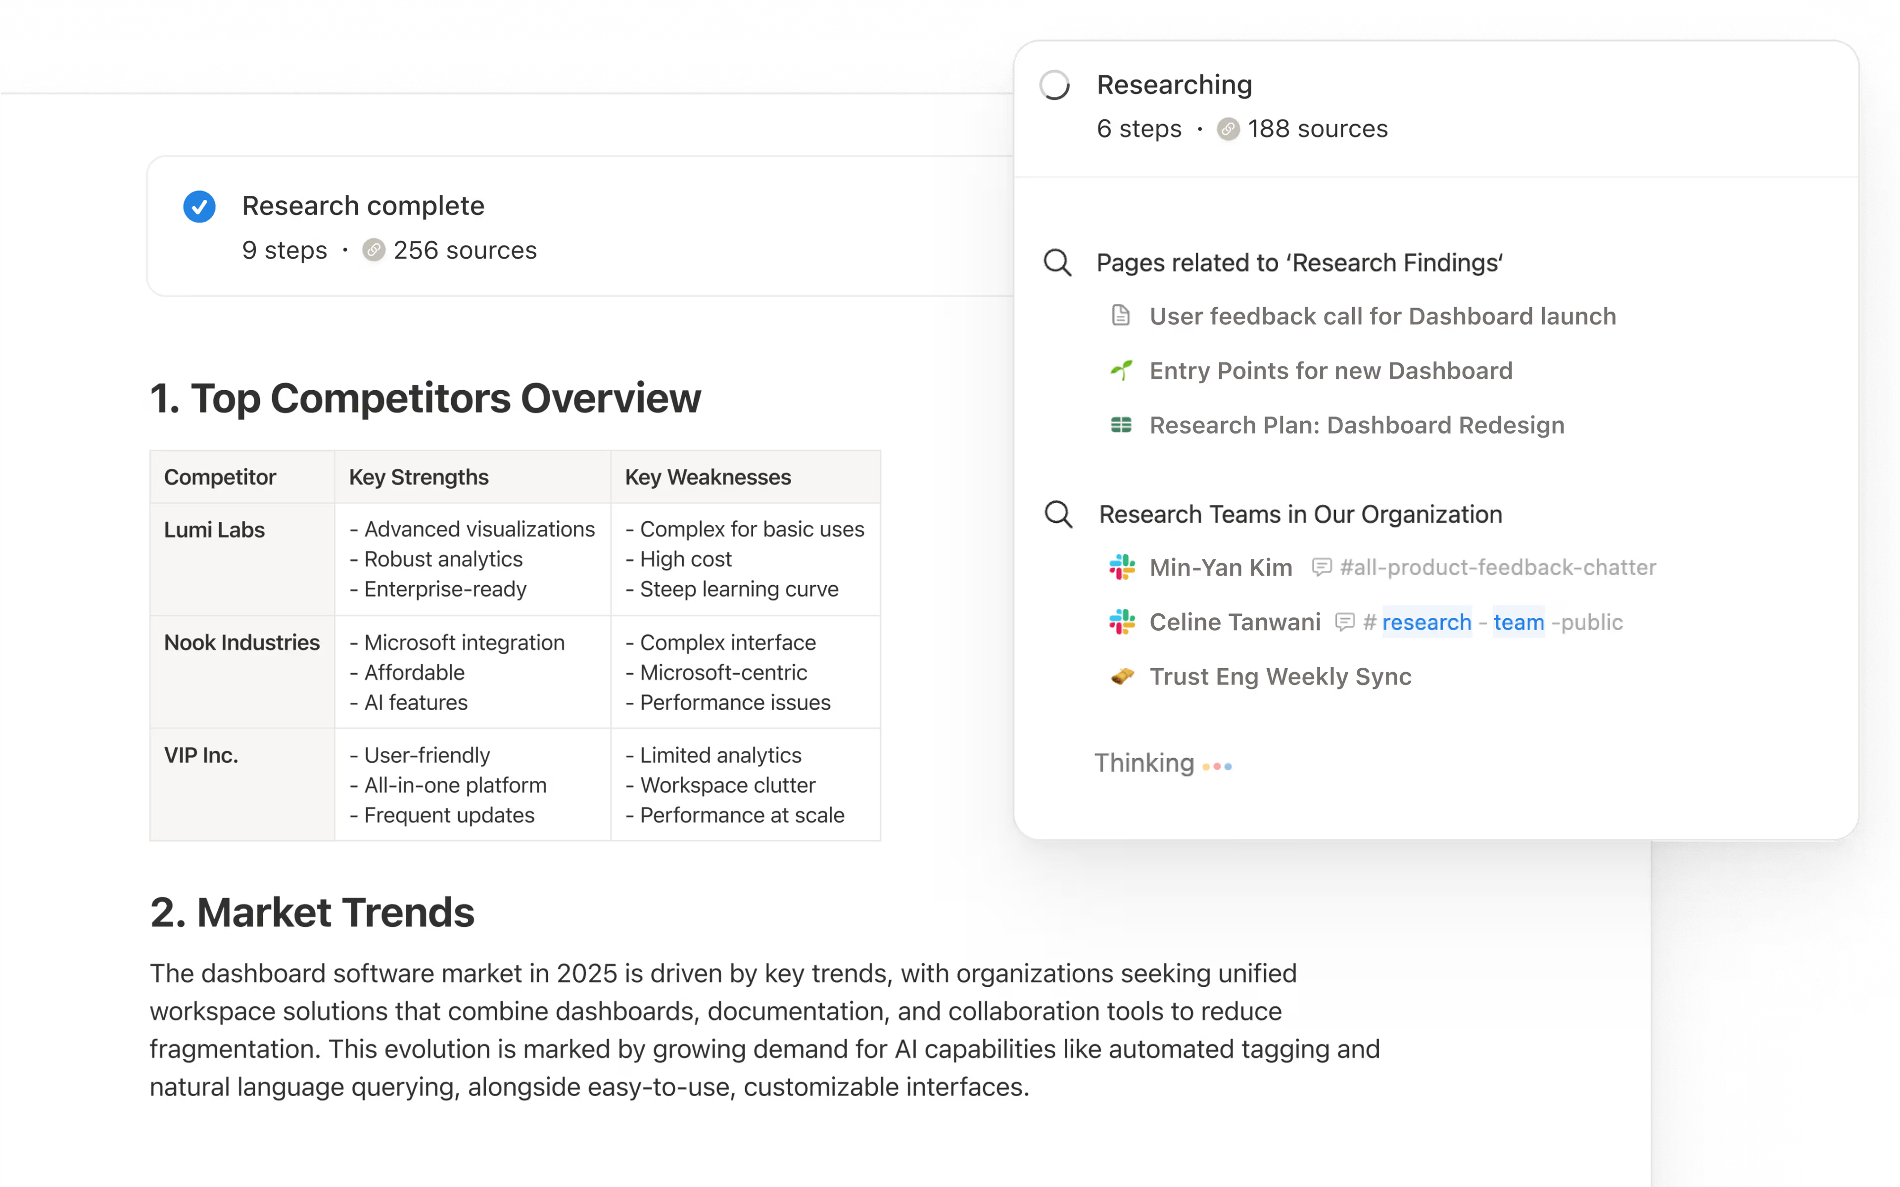Click the Researching loading spinner icon
The image size is (1900, 1187).
[x=1054, y=85]
